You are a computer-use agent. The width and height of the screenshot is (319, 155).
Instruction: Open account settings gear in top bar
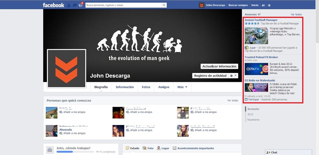[x=269, y=5]
